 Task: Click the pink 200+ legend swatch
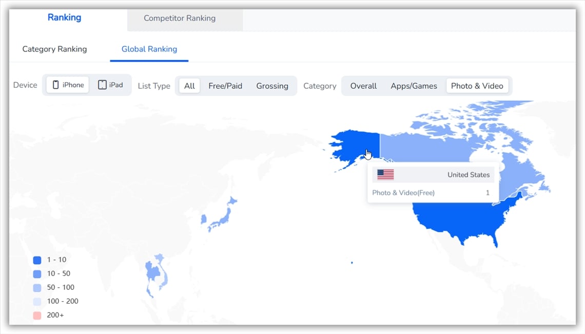tap(36, 315)
